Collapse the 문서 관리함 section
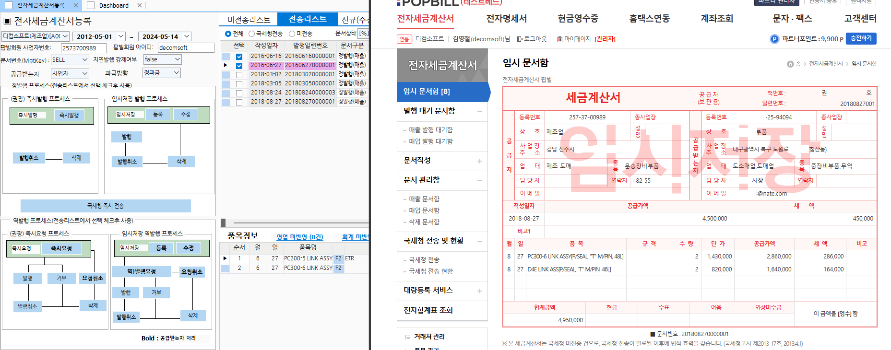891x350 pixels. (x=480, y=181)
